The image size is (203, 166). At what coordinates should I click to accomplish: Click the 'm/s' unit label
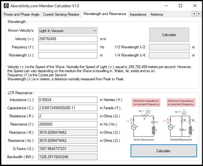103,39
